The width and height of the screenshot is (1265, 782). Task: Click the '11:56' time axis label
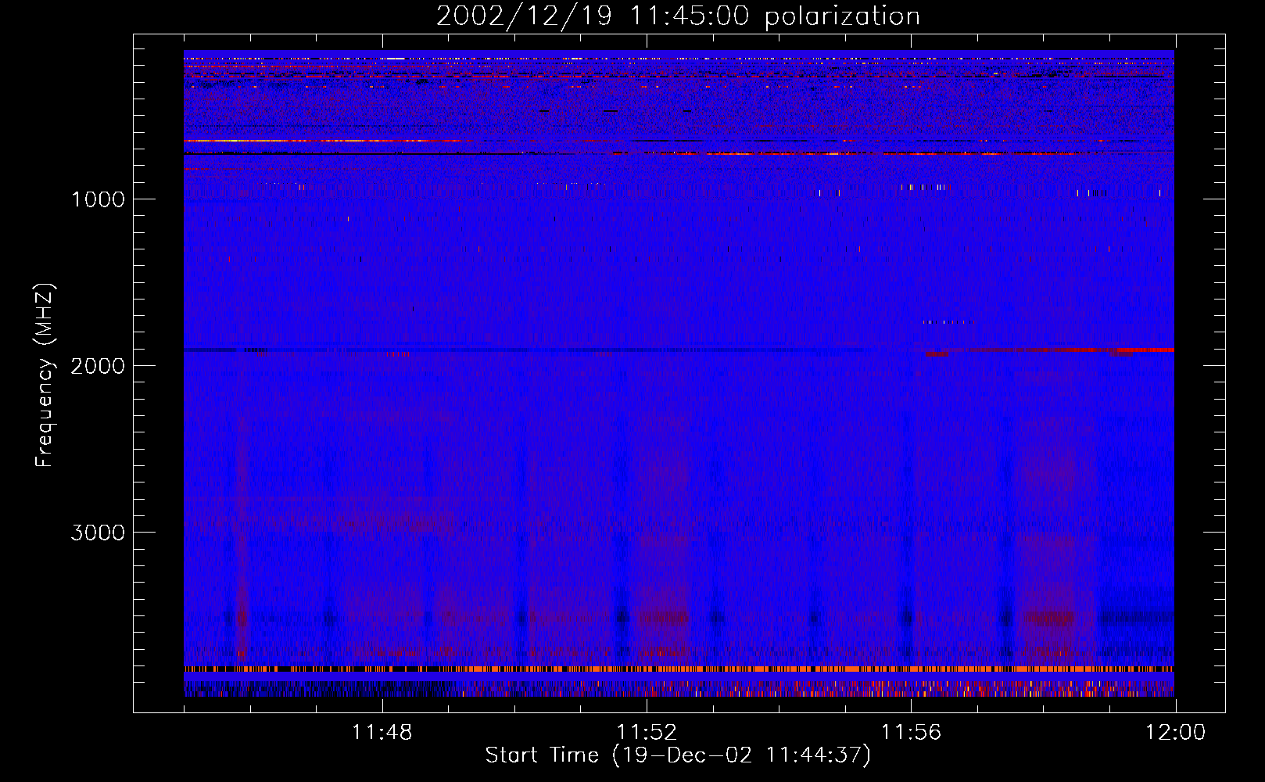911,733
